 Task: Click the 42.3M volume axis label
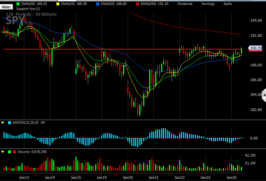coord(250,155)
